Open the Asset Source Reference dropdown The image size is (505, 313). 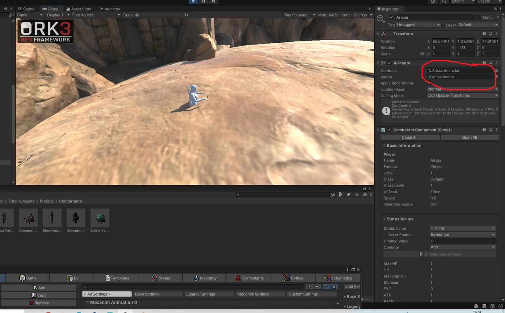(463, 235)
